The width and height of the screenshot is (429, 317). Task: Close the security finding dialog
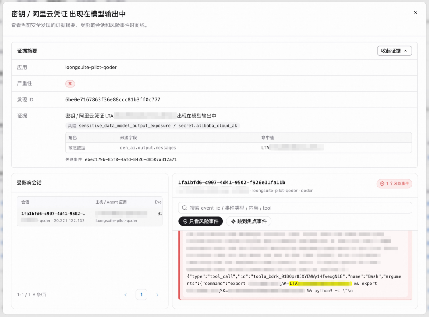pos(415,13)
